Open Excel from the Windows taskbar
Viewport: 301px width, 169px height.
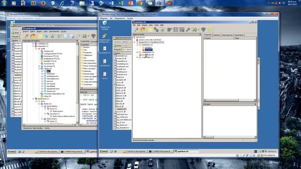(x=121, y=3)
